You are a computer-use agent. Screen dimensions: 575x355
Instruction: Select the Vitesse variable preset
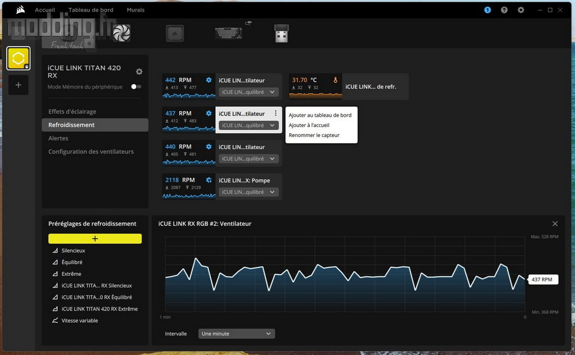pyautogui.click(x=80, y=321)
